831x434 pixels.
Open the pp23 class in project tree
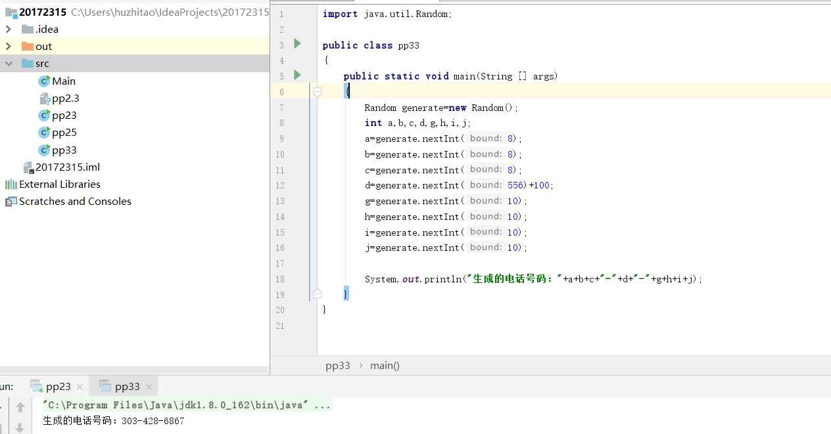tap(64, 115)
